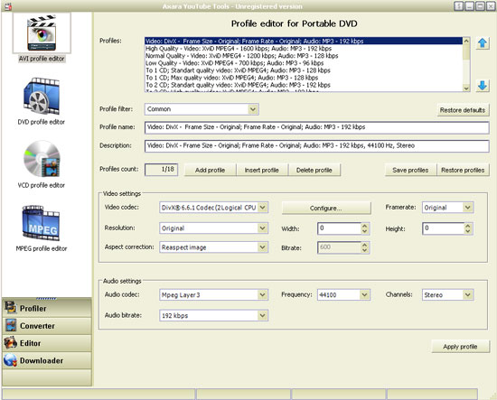The height and width of the screenshot is (400, 497).
Task: Increase the Height spinner value
Action: pos(468,226)
